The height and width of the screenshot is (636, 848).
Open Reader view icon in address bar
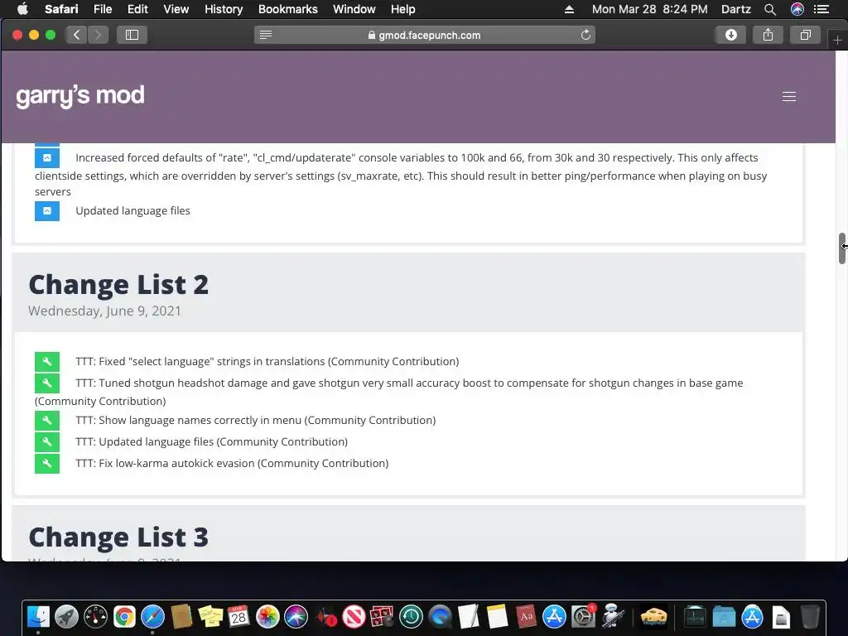(x=266, y=35)
